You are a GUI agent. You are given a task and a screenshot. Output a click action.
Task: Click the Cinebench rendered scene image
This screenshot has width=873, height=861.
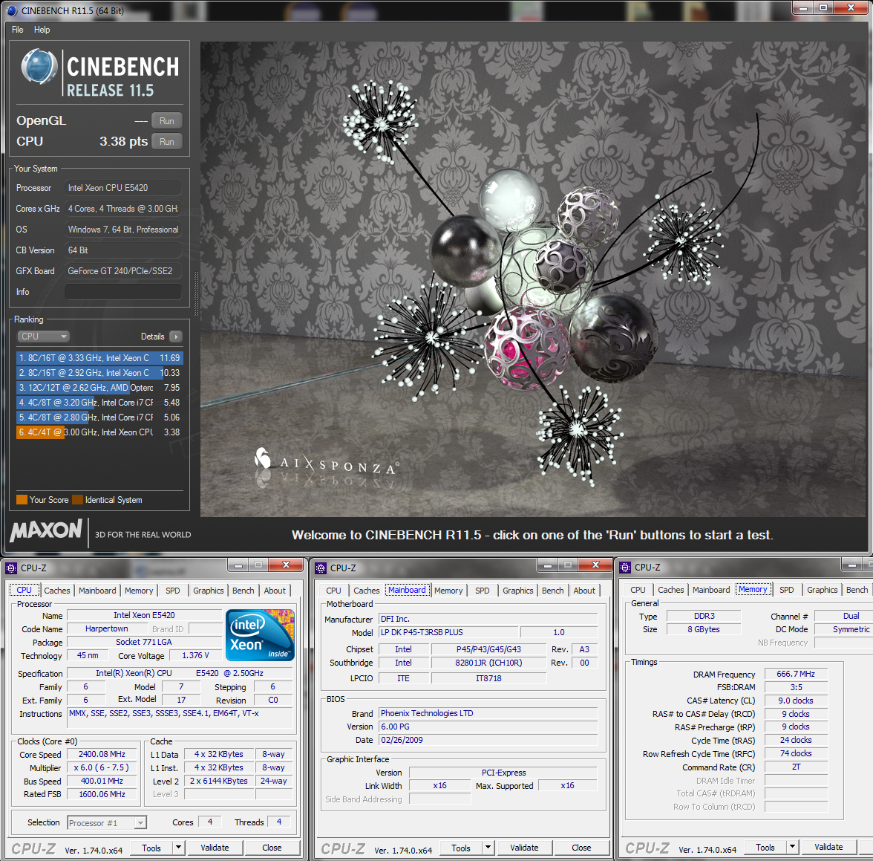pos(533,279)
